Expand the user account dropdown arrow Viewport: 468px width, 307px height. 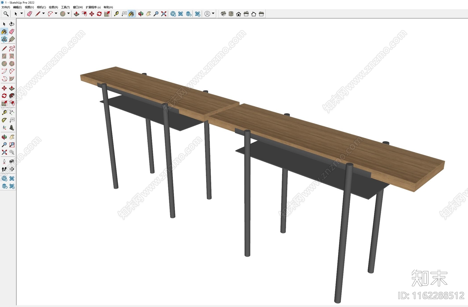tap(213, 13)
